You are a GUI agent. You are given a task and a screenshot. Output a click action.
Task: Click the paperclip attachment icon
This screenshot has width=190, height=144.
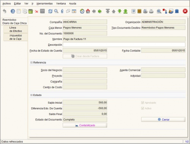pyautogui.click(x=62, y=11)
